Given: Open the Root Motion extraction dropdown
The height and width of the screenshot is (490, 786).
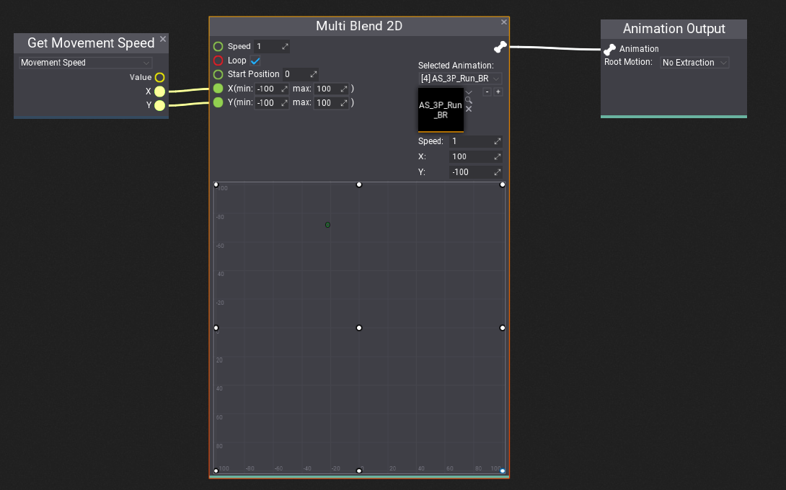Looking at the screenshot, I should pos(694,63).
